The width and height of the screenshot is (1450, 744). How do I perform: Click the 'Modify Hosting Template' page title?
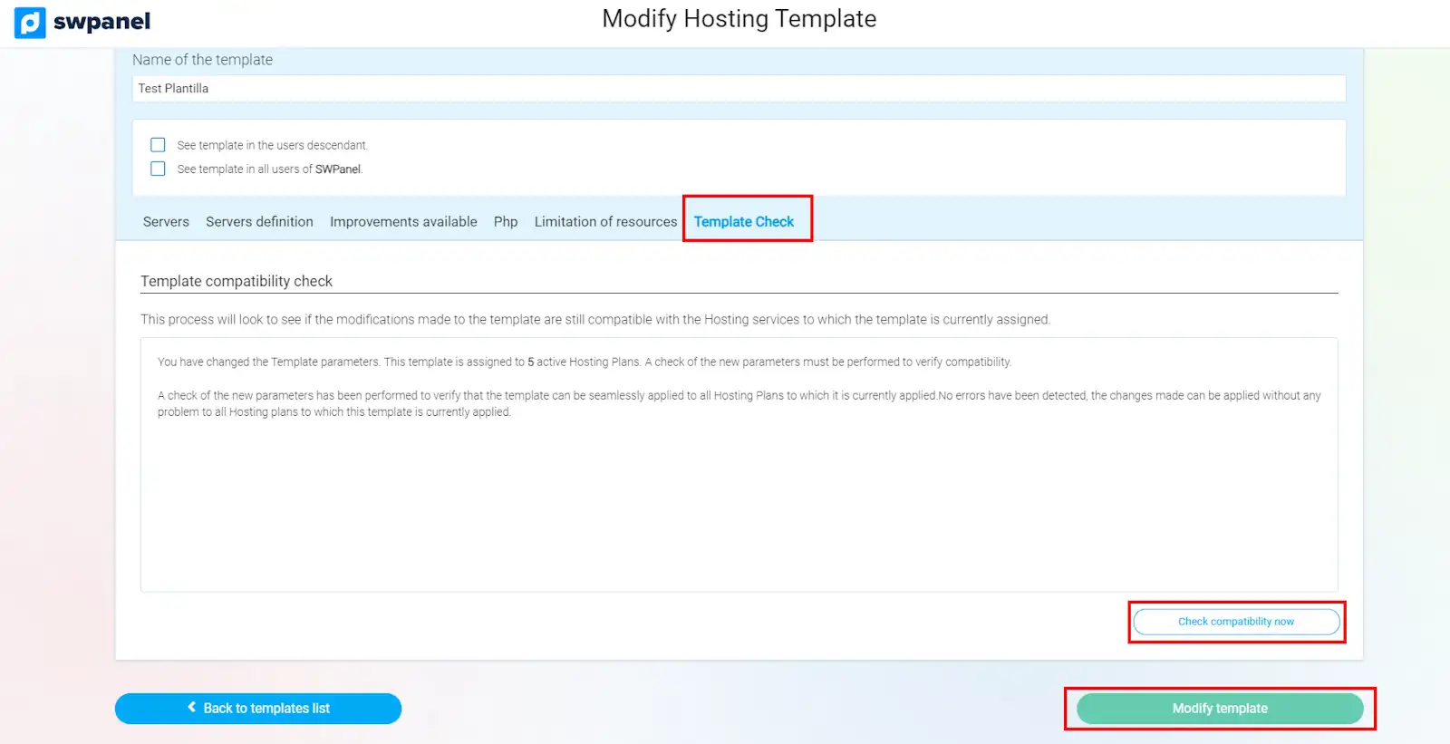point(739,19)
